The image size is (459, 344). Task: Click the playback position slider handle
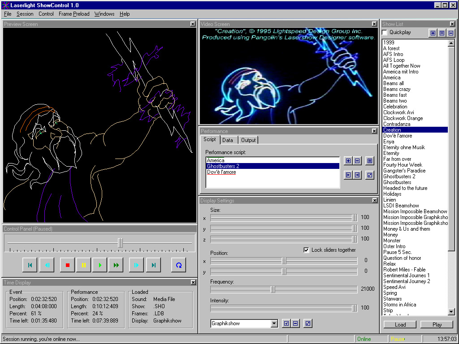point(120,242)
